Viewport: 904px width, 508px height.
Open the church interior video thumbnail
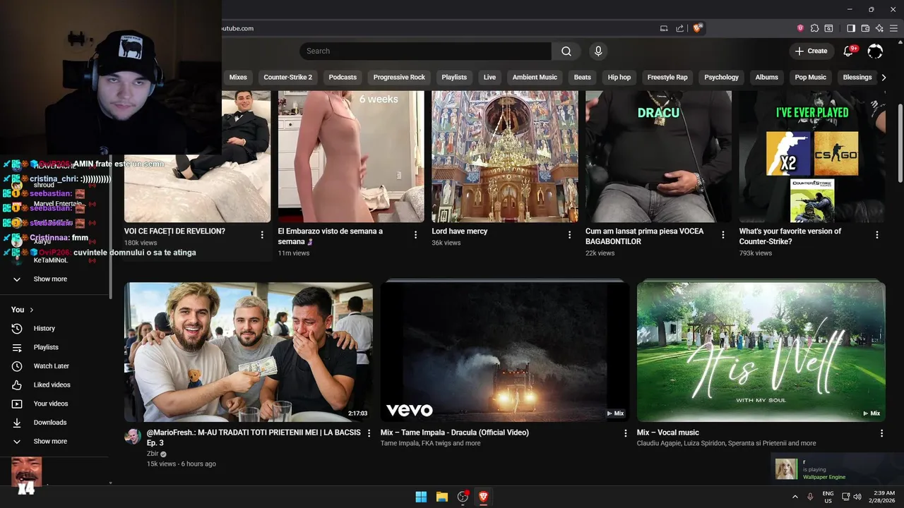click(x=505, y=157)
